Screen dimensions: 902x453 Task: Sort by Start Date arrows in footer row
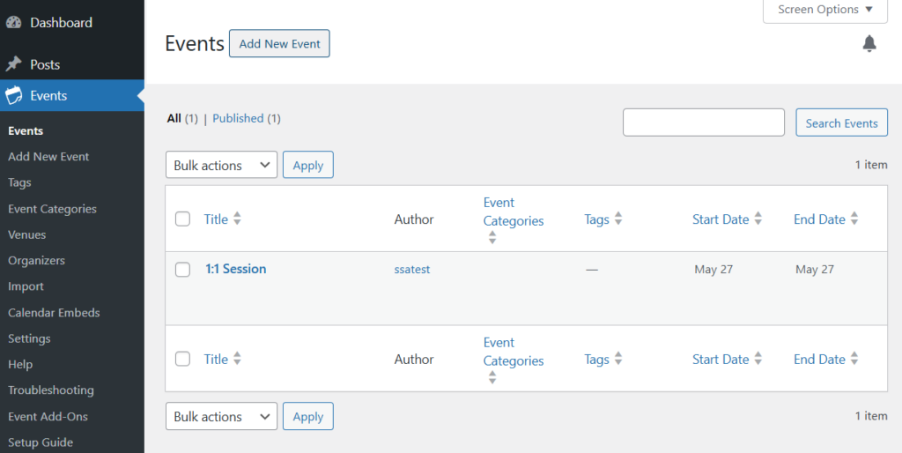pos(758,359)
